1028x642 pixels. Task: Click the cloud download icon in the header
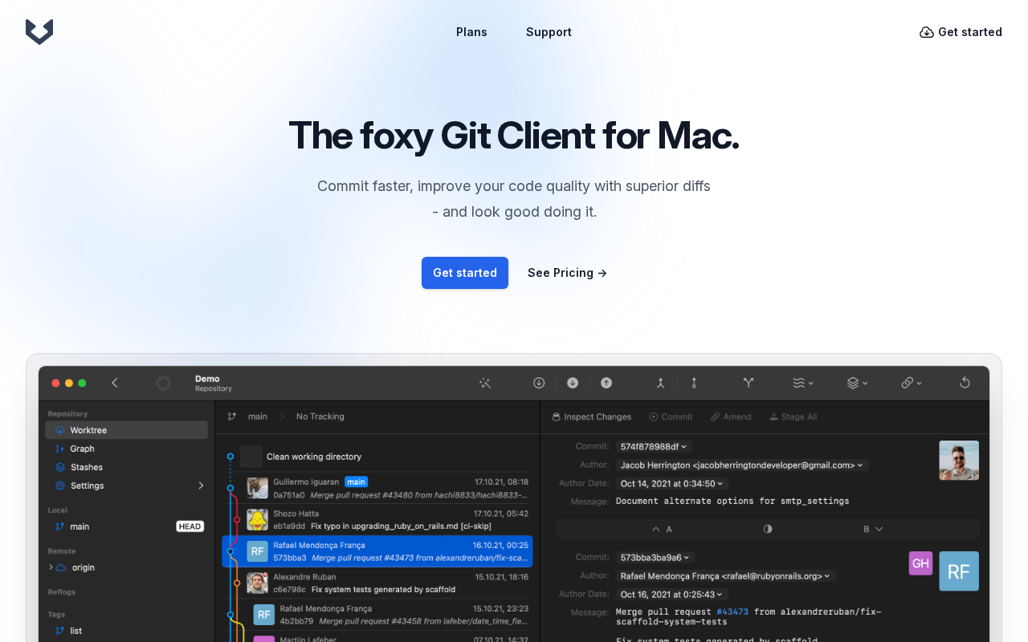pyautogui.click(x=927, y=32)
